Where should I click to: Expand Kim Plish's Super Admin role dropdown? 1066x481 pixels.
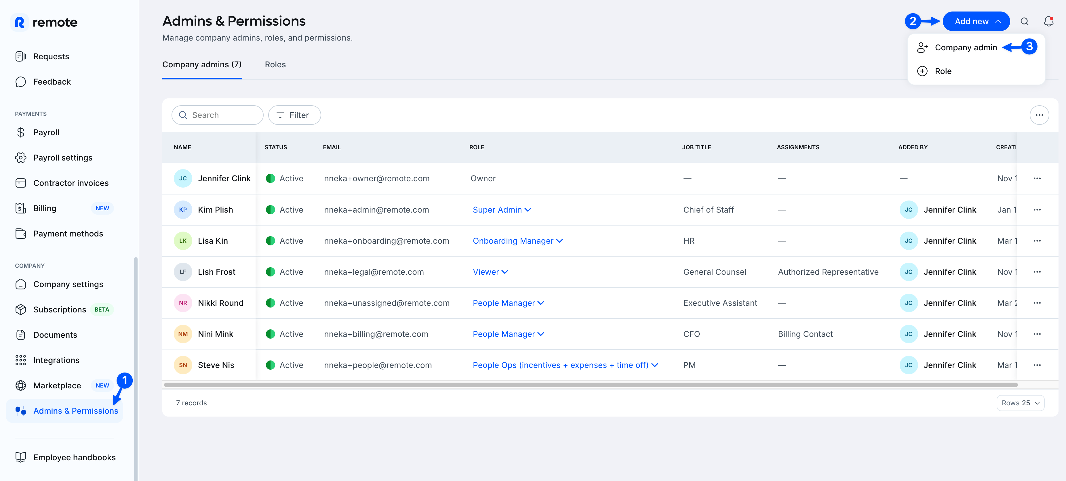tap(502, 210)
